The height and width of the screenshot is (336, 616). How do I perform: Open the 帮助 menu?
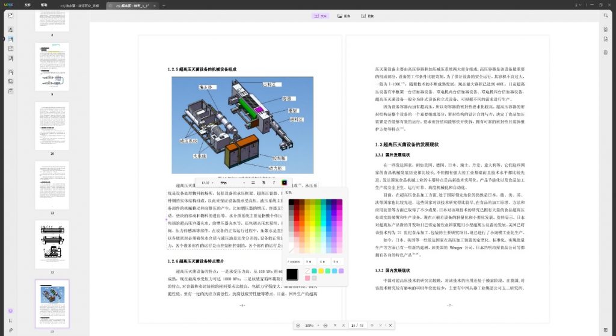pyautogui.click(x=44, y=5)
